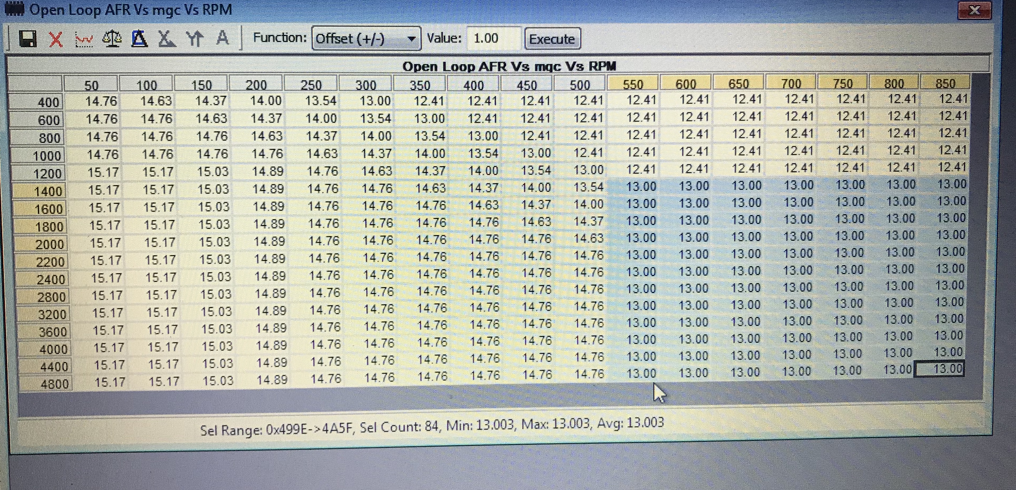Screen dimensions: 1016x490
Task: Select the 250 column header
Action: (x=311, y=85)
